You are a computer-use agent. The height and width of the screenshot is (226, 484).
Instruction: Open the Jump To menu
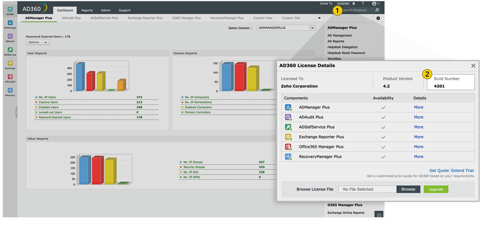coord(326,4)
